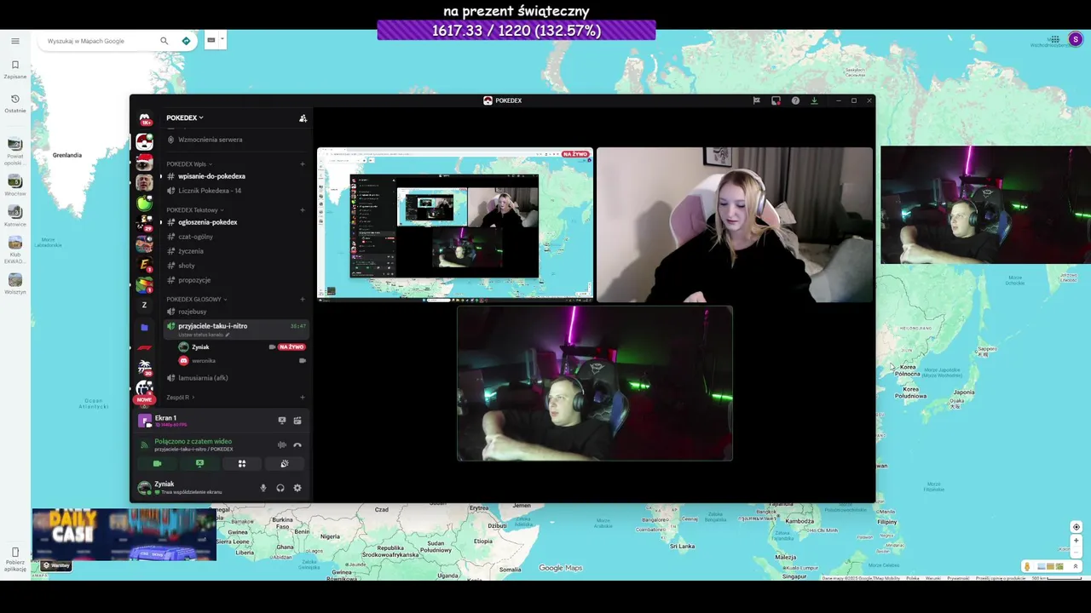The width and height of the screenshot is (1091, 613).
Task: Open Discord user settings gear
Action: click(297, 488)
